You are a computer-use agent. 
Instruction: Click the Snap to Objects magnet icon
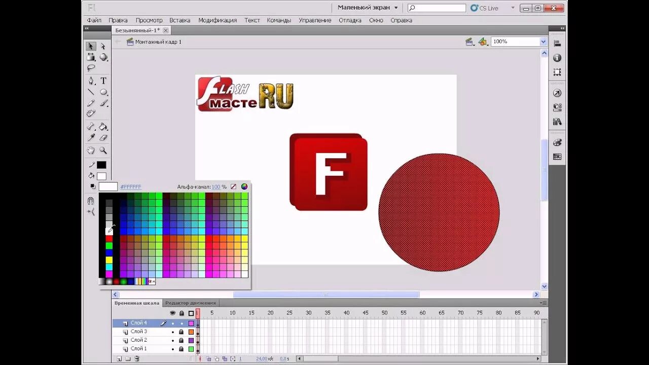(x=91, y=201)
